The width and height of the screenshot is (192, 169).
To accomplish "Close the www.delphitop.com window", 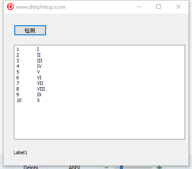I will [179, 7].
